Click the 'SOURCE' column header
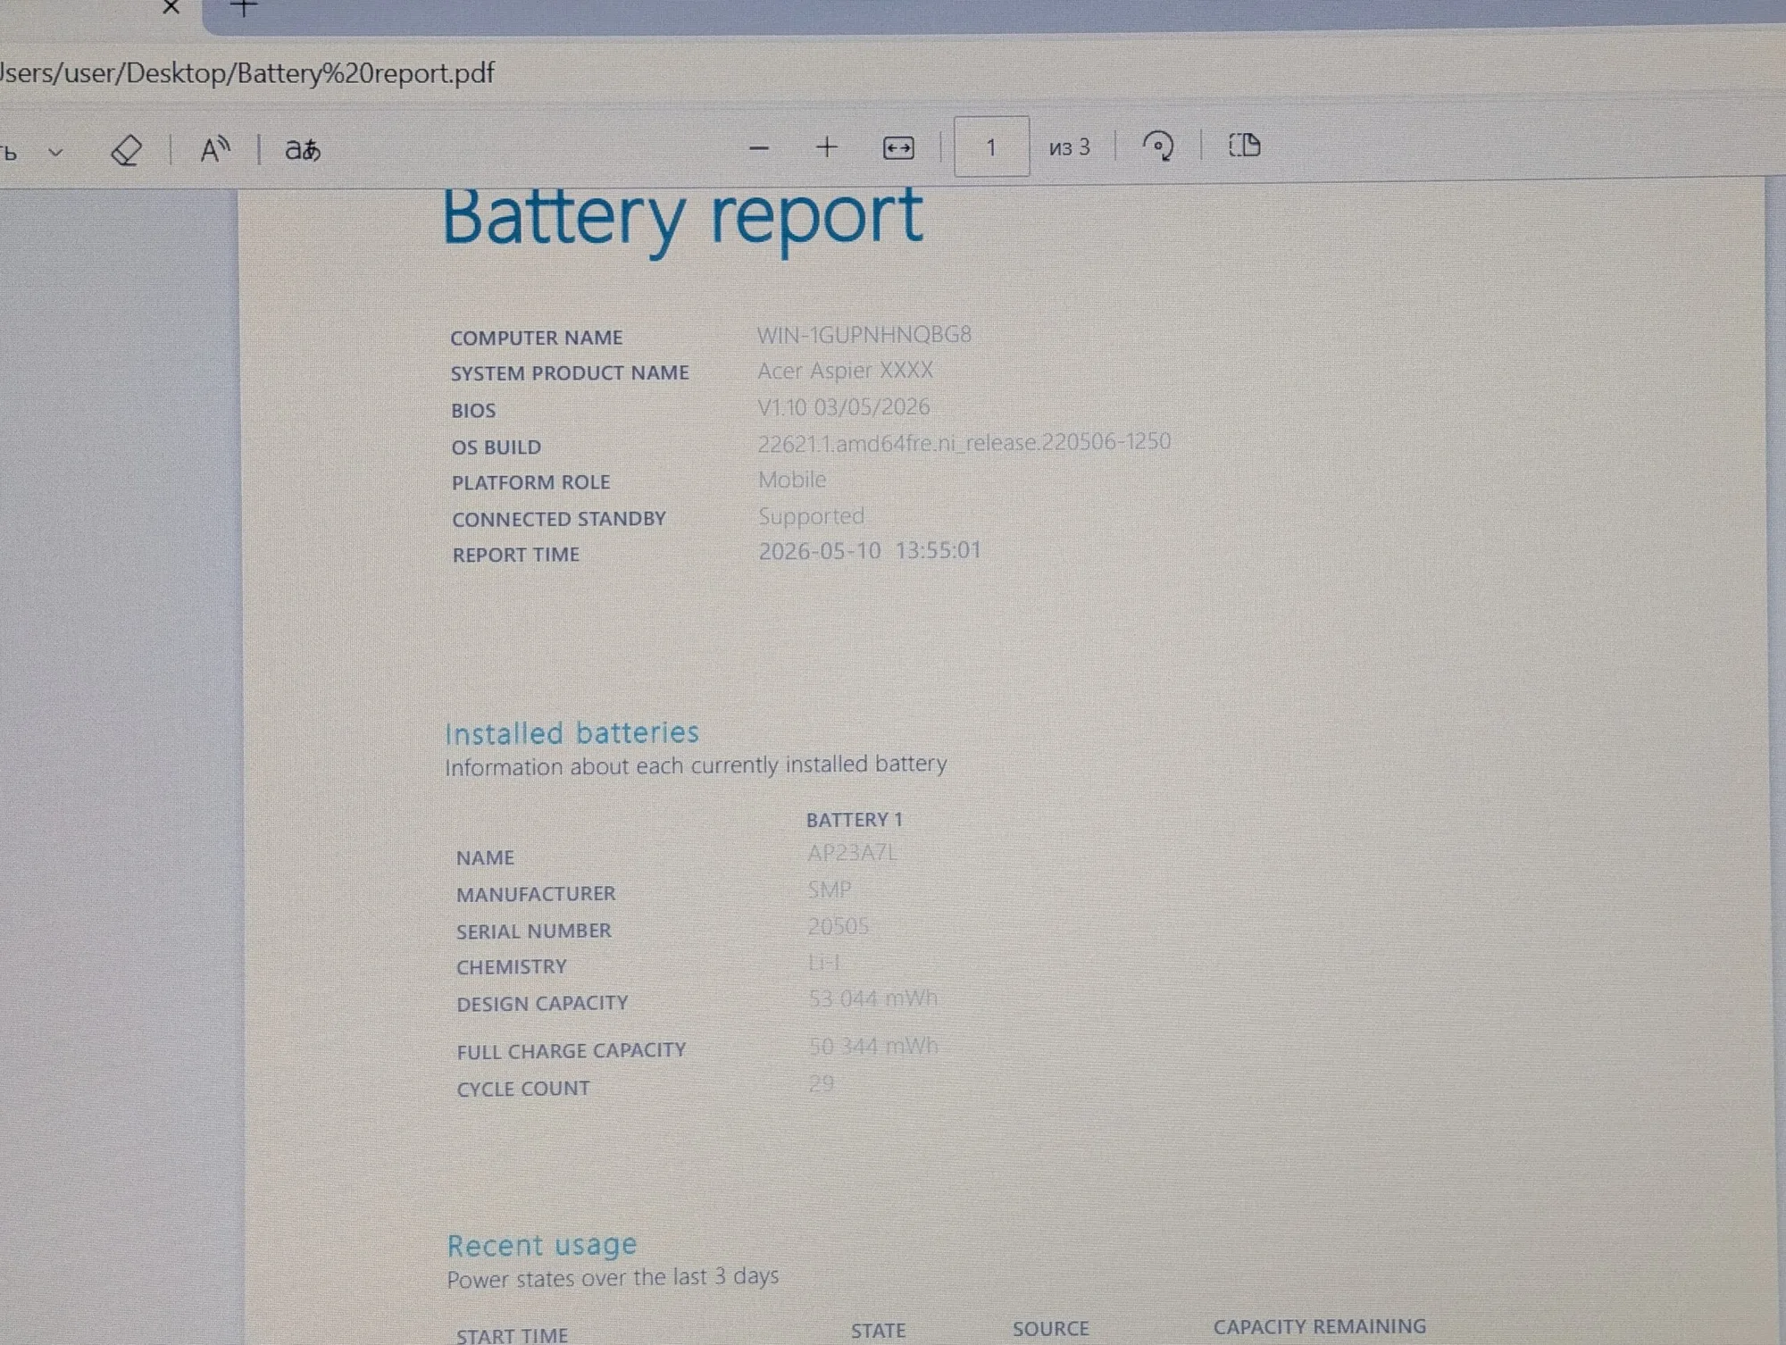1786x1345 pixels. point(1050,1329)
